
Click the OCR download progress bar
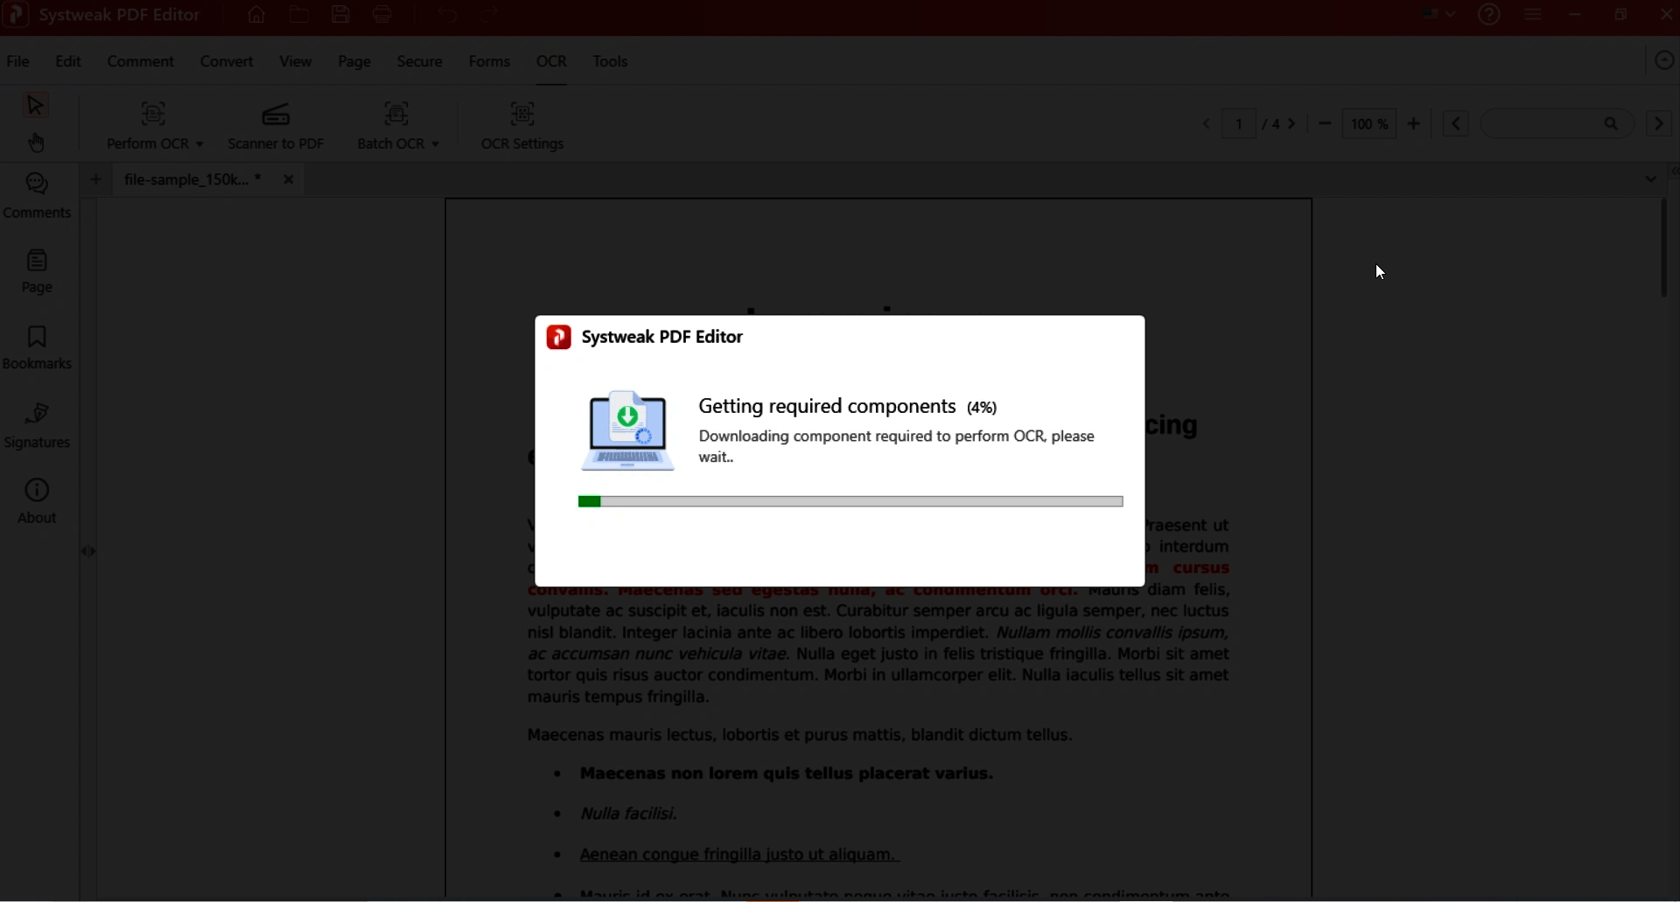point(850,501)
